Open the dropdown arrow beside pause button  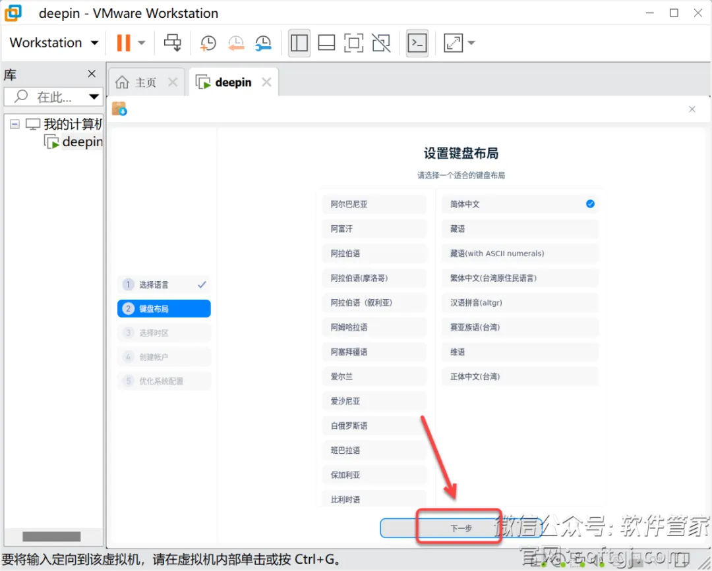pos(142,43)
